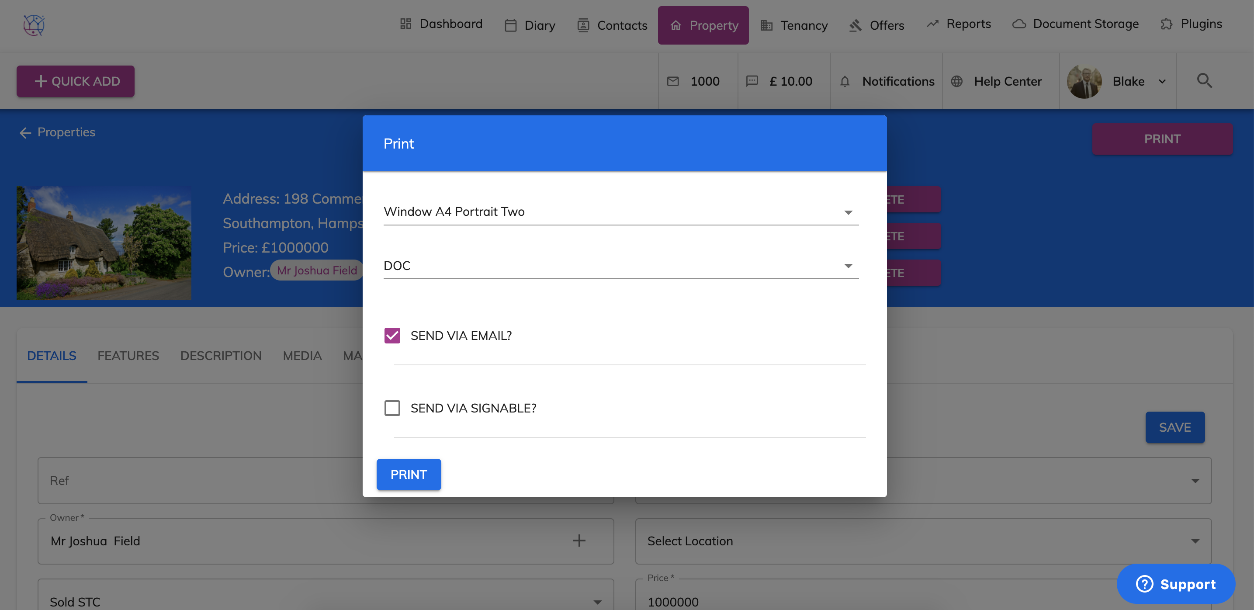Toggle the envelope message counter showing 1000
This screenshot has width=1254, height=610.
point(674,81)
